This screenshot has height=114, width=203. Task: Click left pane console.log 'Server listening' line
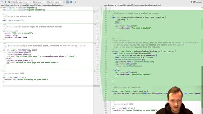coord(26,79)
